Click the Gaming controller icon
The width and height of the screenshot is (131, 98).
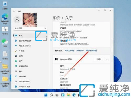(x=16, y=71)
